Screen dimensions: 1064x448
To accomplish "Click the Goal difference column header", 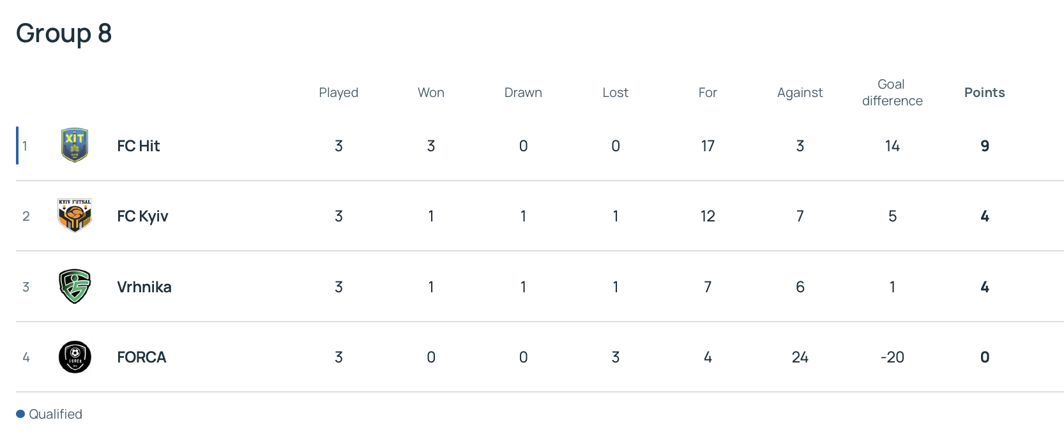I will 892,93.
